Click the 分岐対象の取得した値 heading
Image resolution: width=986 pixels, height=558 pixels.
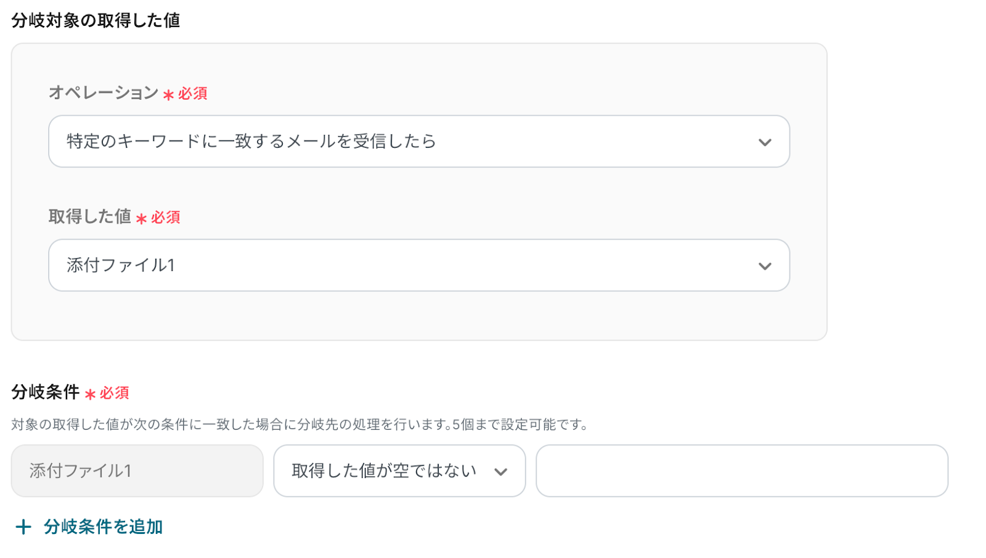[x=96, y=20]
